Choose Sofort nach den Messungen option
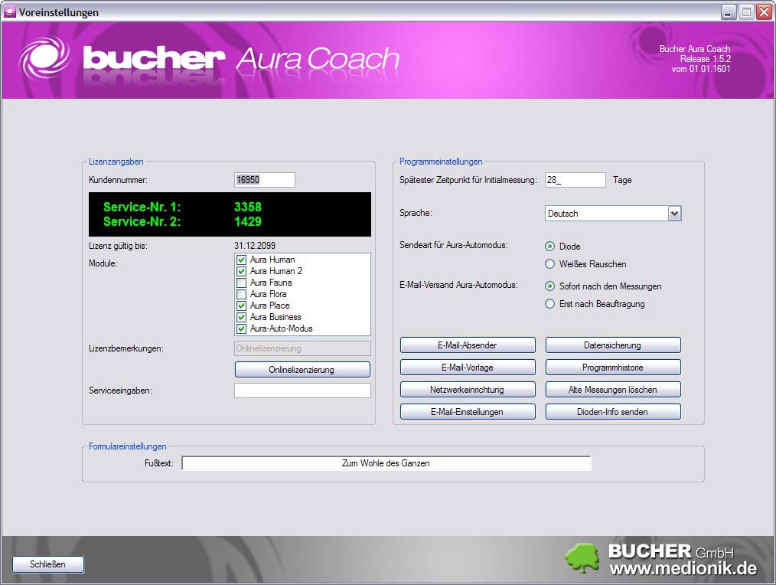The height and width of the screenshot is (585, 776). [549, 286]
